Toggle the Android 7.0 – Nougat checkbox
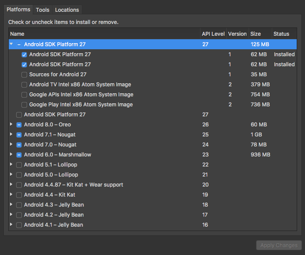 19,145
